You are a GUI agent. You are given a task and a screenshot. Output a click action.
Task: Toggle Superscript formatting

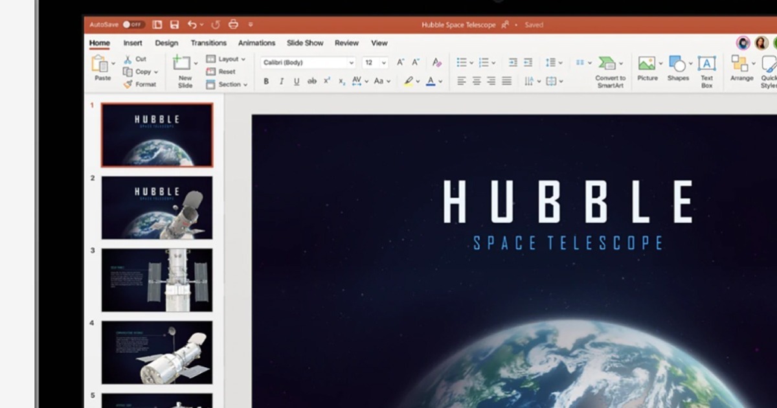click(327, 82)
